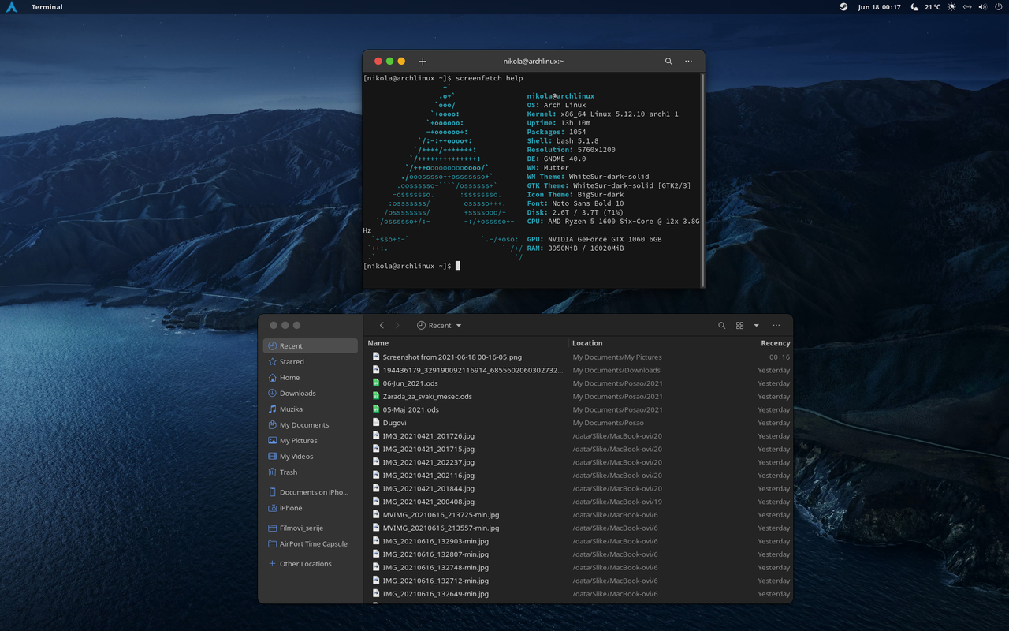The width and height of the screenshot is (1009, 631).
Task: Open My Pictures in the sidebar
Action: [x=311, y=440]
